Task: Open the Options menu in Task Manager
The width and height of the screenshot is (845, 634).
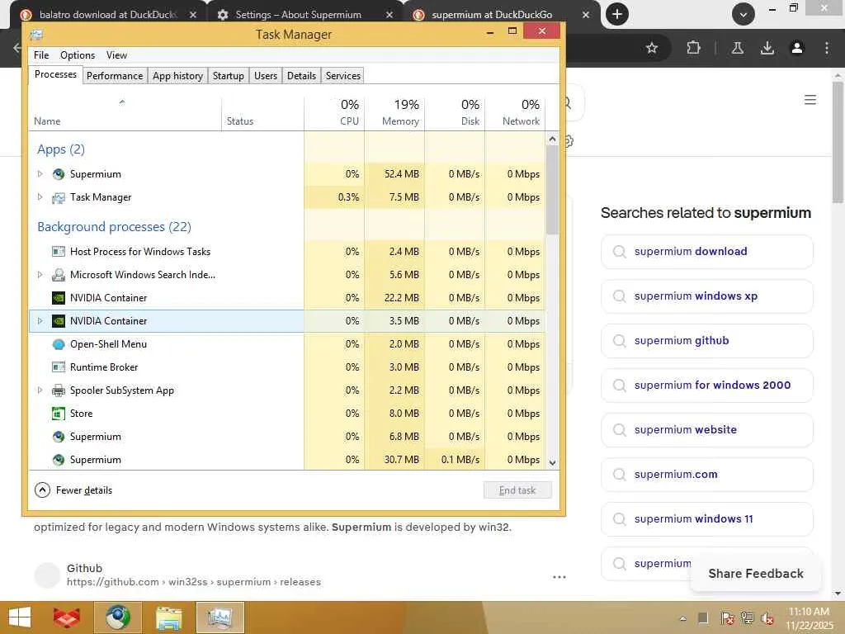Action: 78,55
